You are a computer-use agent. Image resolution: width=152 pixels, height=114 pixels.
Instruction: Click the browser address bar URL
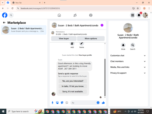40,8
